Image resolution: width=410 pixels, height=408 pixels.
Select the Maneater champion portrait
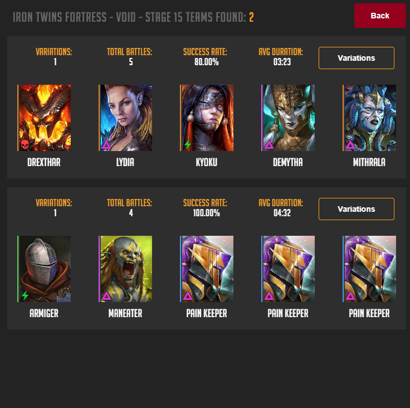[125, 269]
